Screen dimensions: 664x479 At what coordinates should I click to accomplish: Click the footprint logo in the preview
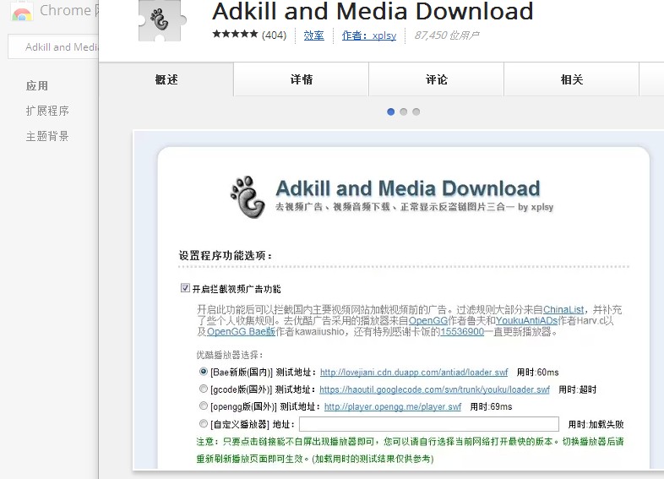point(248,197)
